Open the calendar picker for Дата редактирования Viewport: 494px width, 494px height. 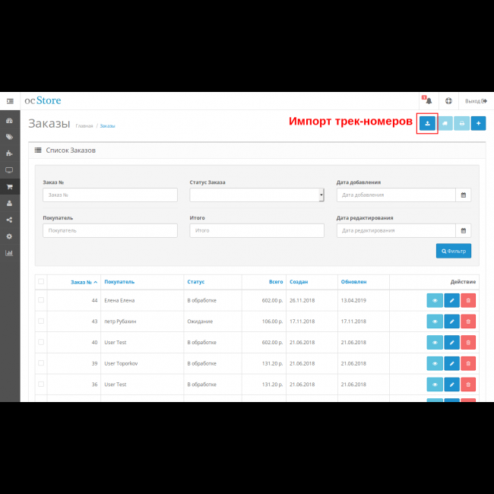(462, 230)
